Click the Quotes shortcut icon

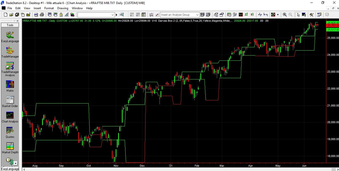click(10, 131)
